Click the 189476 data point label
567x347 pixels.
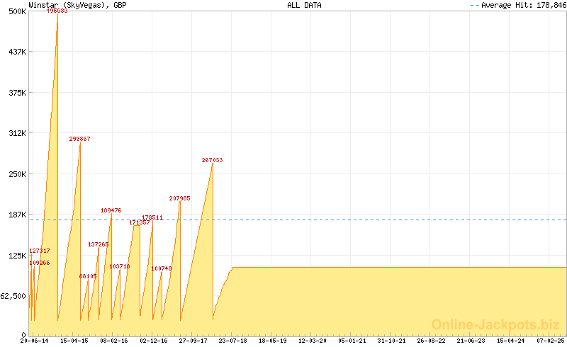click(111, 210)
